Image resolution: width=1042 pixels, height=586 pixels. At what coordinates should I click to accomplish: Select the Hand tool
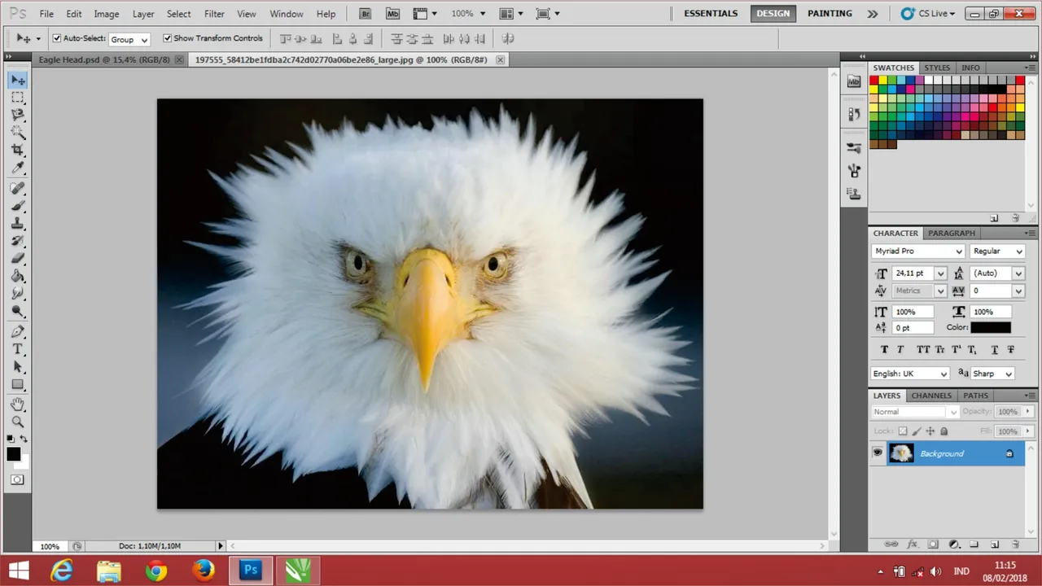pyautogui.click(x=18, y=405)
